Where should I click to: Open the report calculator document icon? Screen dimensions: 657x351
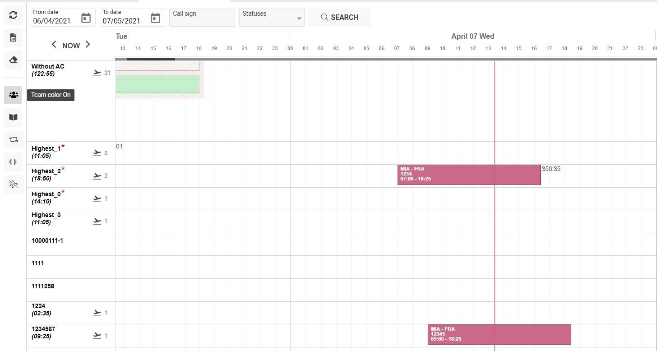(x=13, y=38)
